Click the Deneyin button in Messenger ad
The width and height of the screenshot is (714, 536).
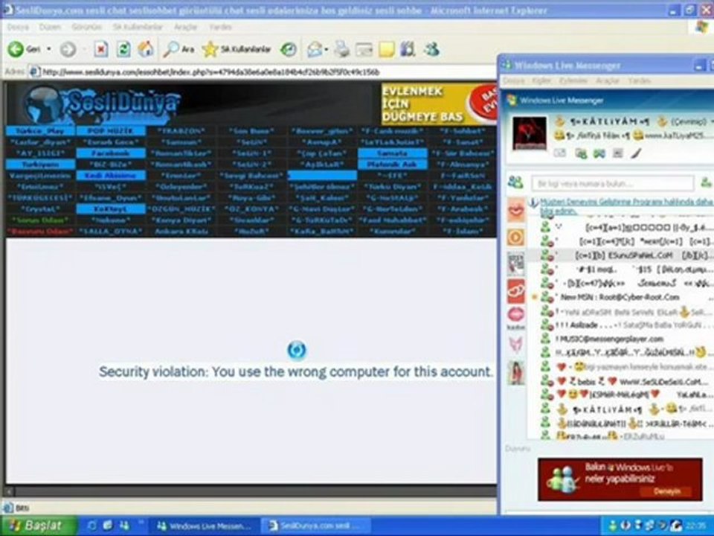tap(666, 491)
